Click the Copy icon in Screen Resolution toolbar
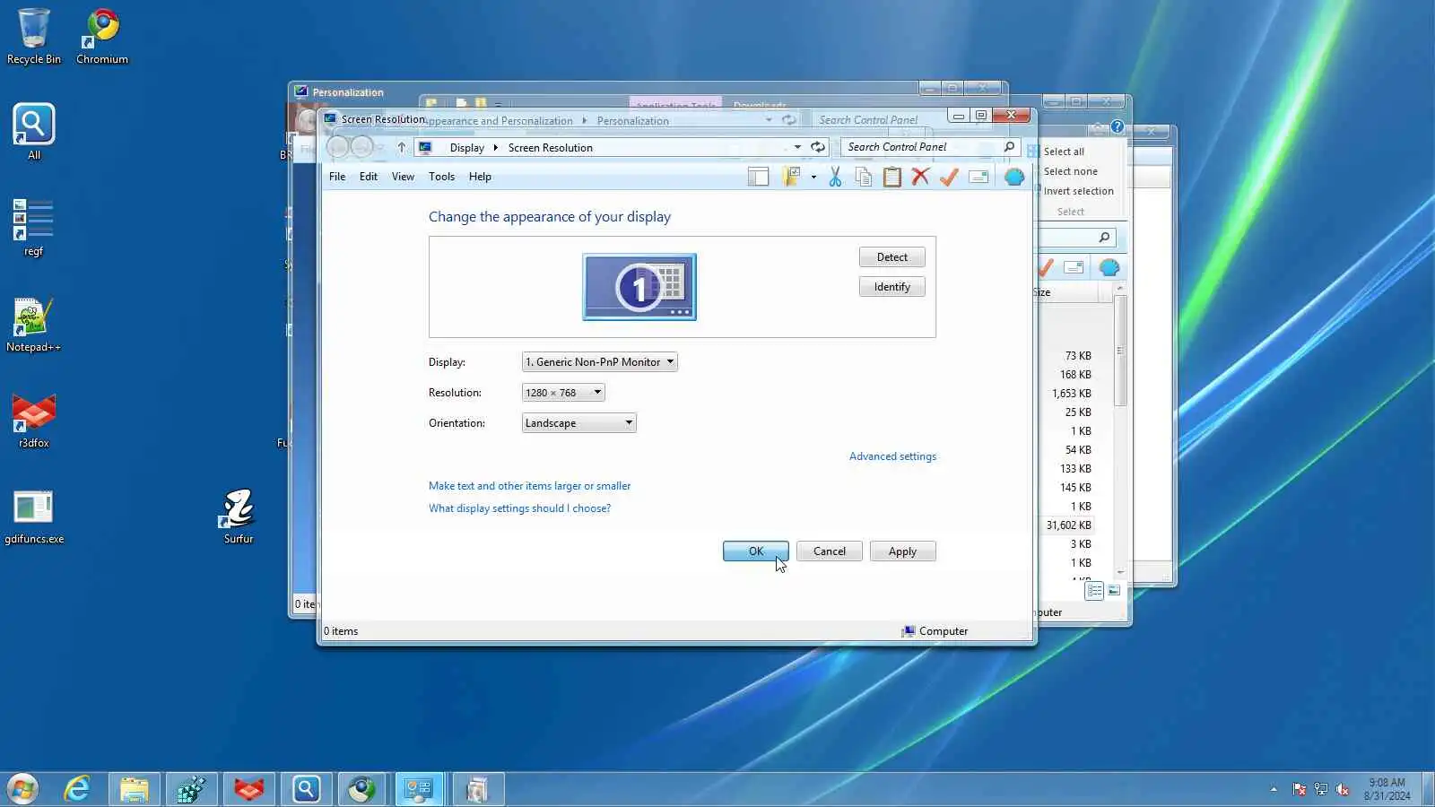This screenshot has height=807, width=1435. point(864,177)
